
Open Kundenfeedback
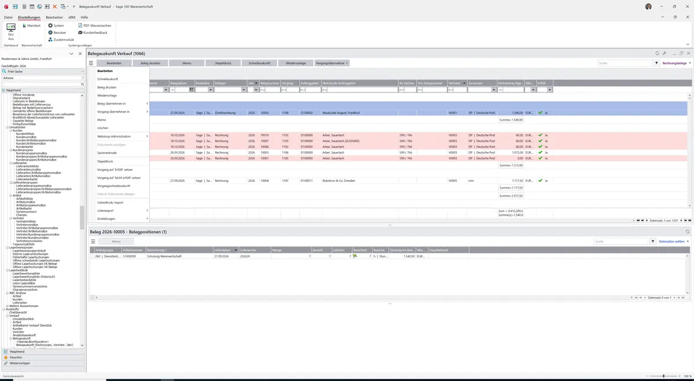click(93, 32)
